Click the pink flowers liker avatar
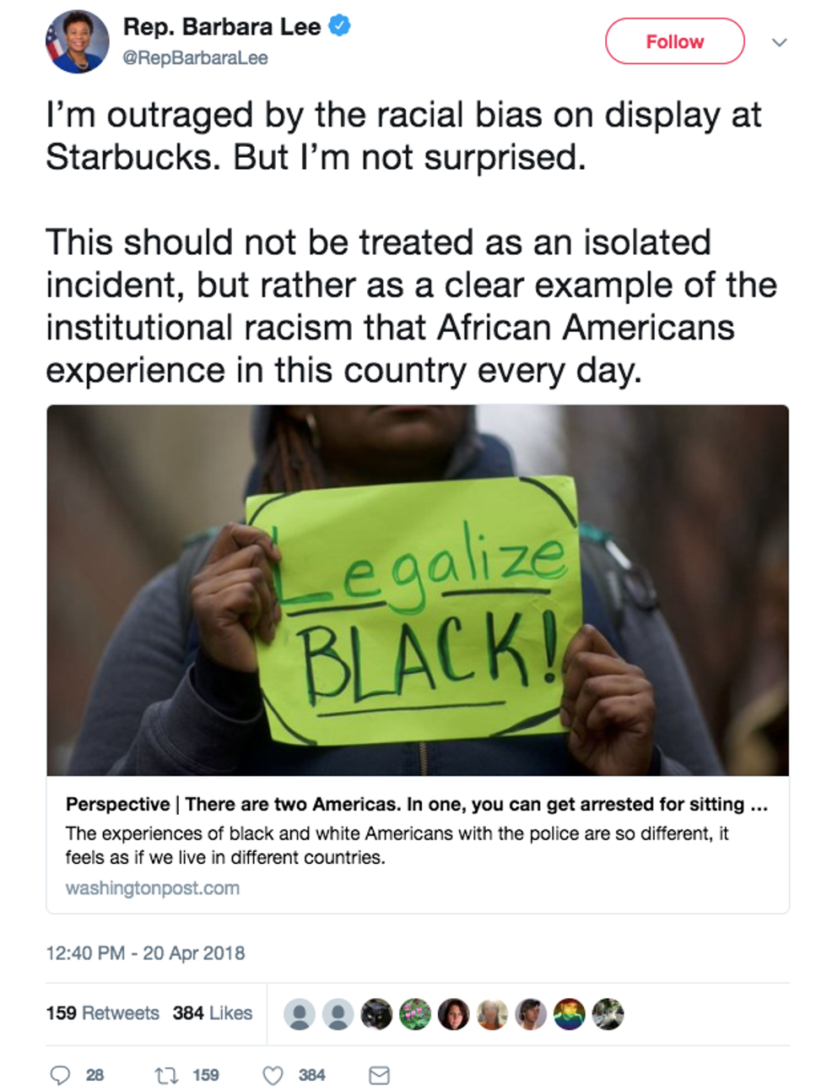 (x=414, y=1013)
